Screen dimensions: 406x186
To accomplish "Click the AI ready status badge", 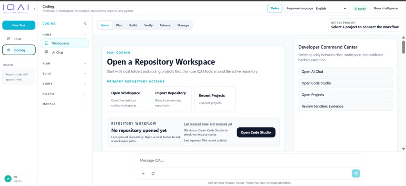I will point(360,9).
